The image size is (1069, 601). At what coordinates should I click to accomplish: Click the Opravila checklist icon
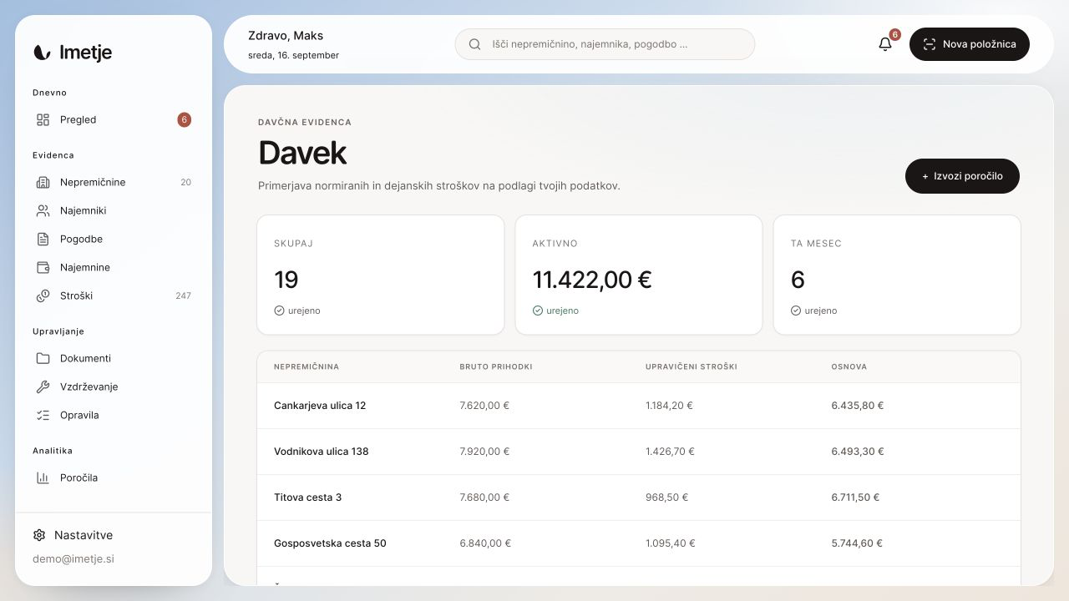point(43,415)
